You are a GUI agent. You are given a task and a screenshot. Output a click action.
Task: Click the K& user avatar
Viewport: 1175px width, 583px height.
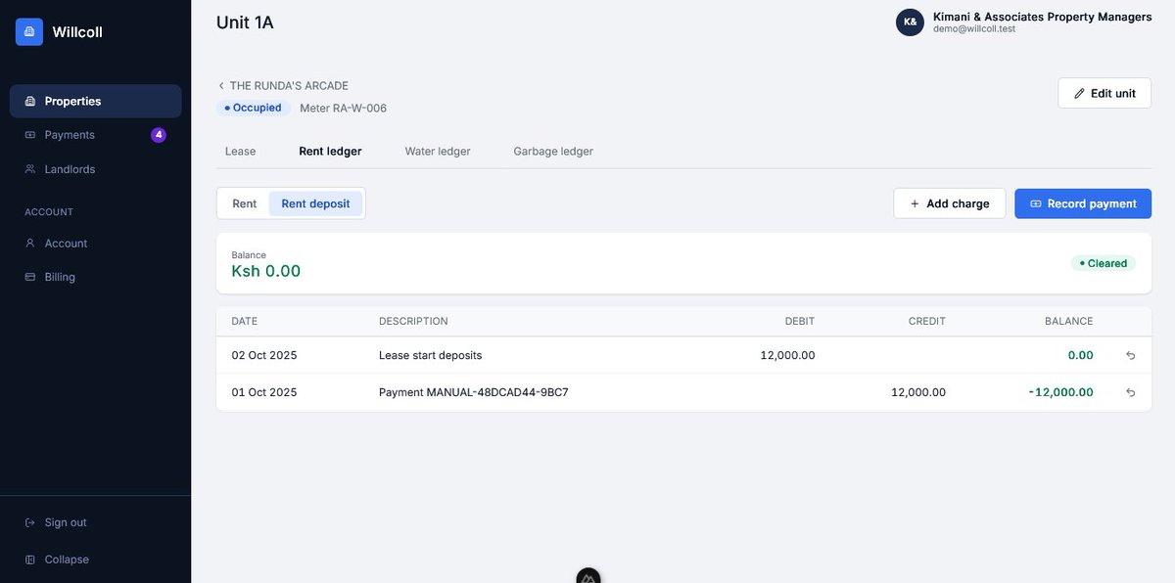pyautogui.click(x=910, y=22)
